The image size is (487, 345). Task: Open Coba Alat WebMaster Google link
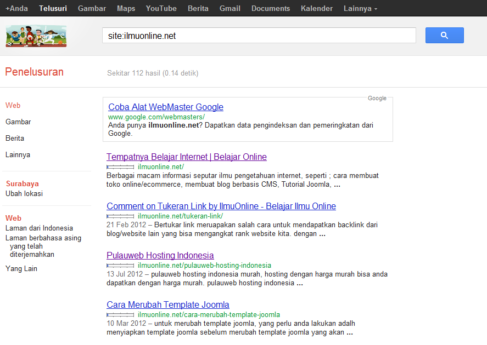(x=166, y=107)
